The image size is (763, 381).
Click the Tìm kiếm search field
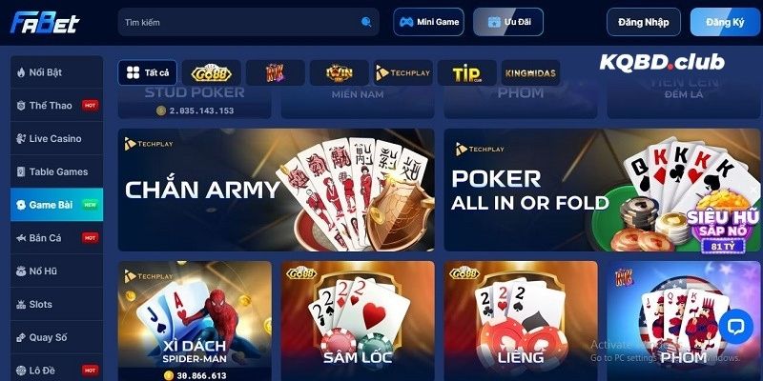tap(248, 22)
